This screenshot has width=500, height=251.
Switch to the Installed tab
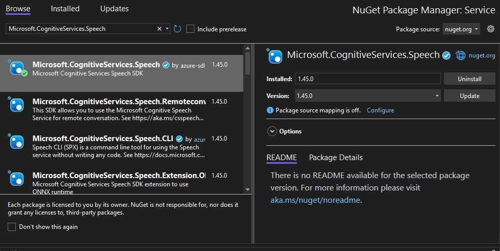pos(65,9)
